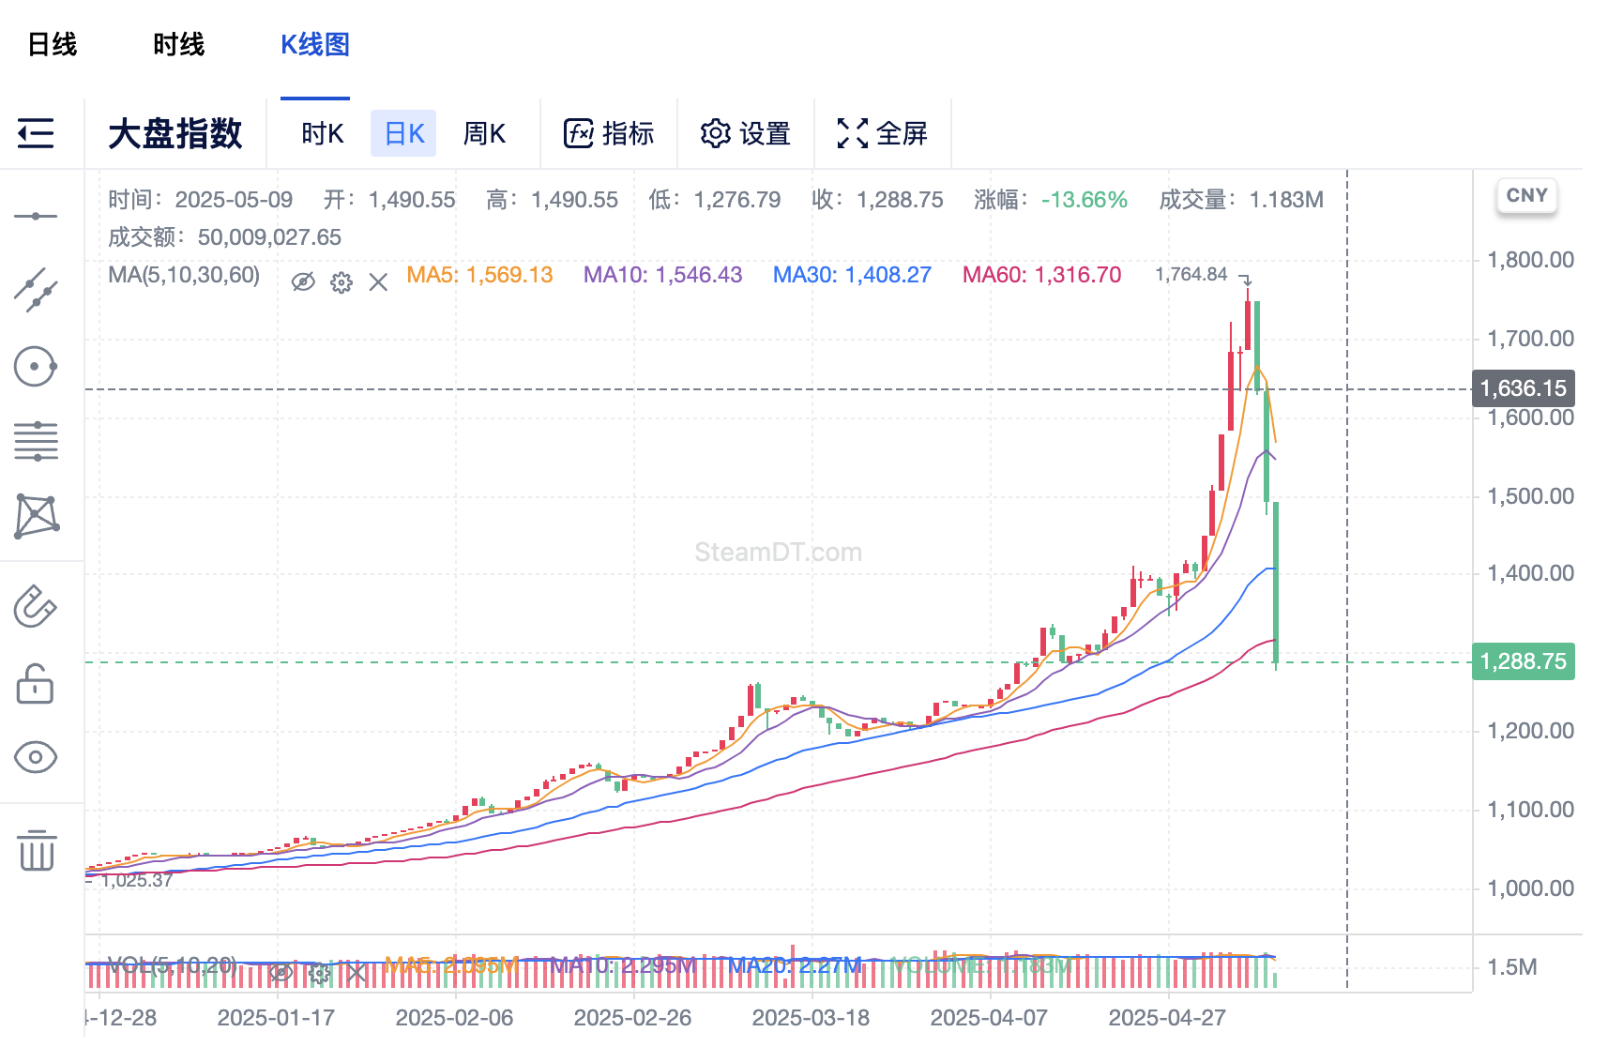
Task: Select the trend line drawing tool
Action: (35, 288)
